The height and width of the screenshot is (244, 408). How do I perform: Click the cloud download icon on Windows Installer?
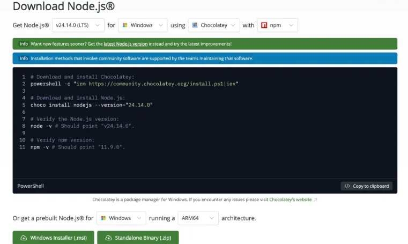(24, 238)
